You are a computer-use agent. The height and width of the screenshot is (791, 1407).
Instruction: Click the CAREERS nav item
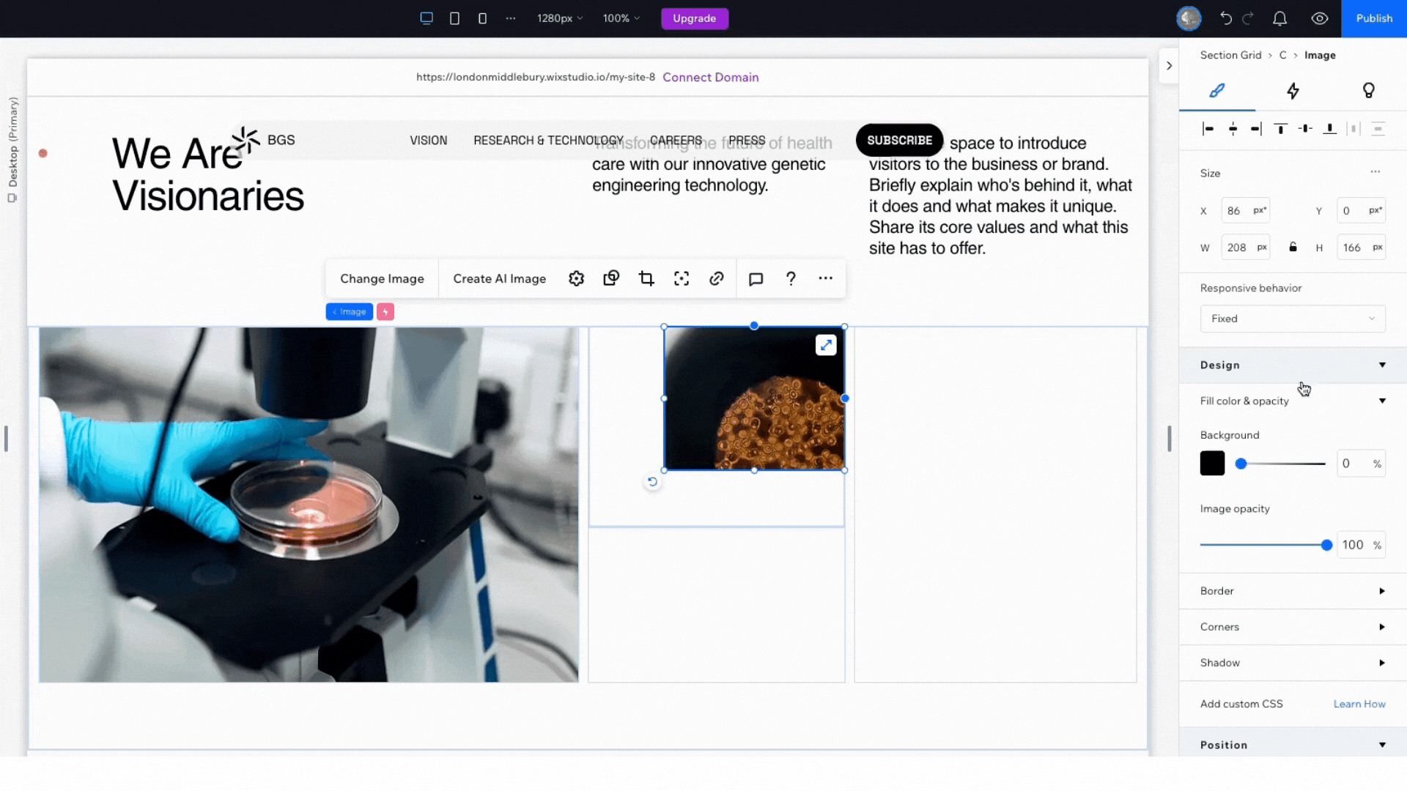point(676,141)
